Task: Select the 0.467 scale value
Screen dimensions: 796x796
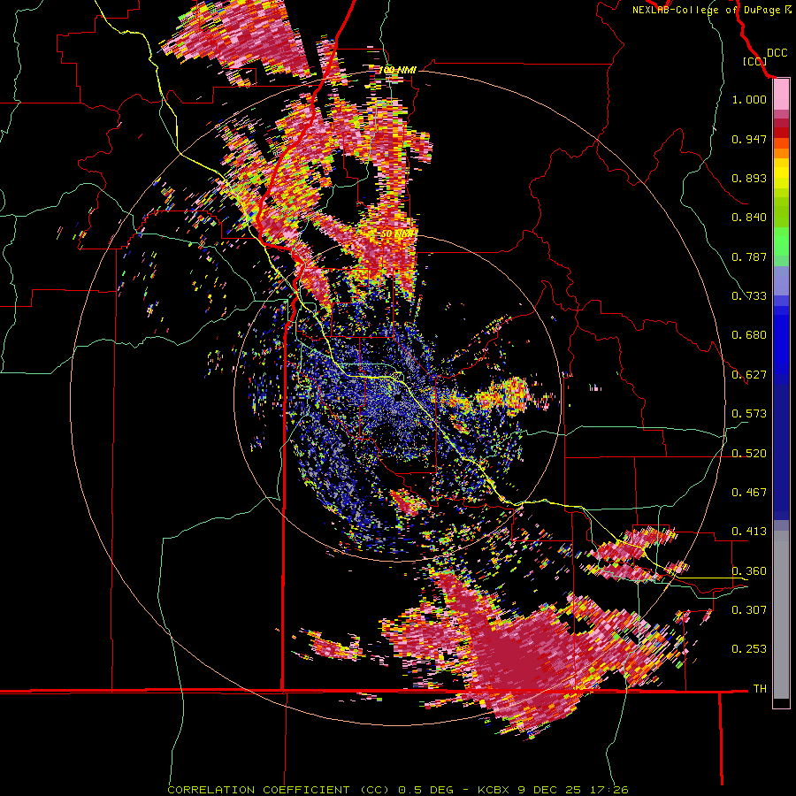Action: coord(749,493)
